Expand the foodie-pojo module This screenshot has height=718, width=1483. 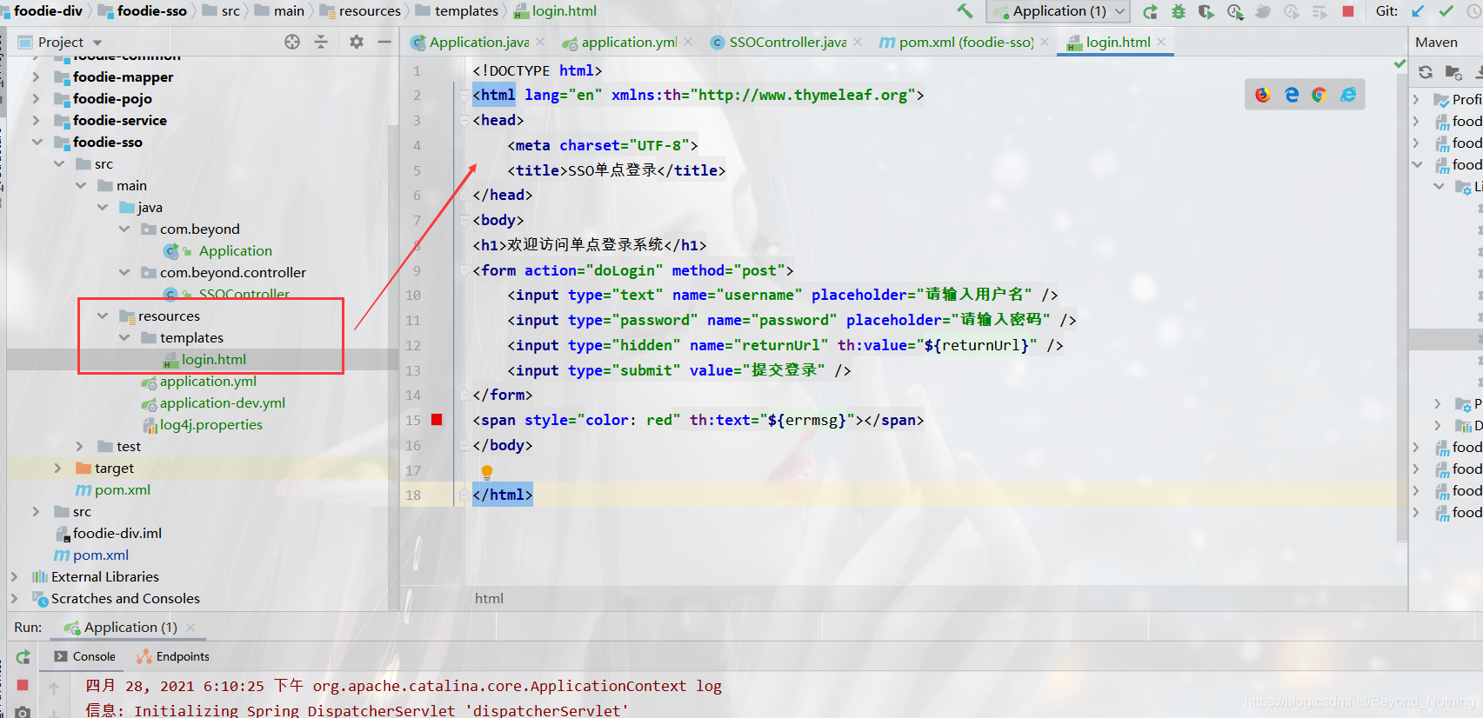click(36, 98)
